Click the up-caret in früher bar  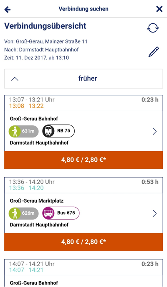coord(15,79)
